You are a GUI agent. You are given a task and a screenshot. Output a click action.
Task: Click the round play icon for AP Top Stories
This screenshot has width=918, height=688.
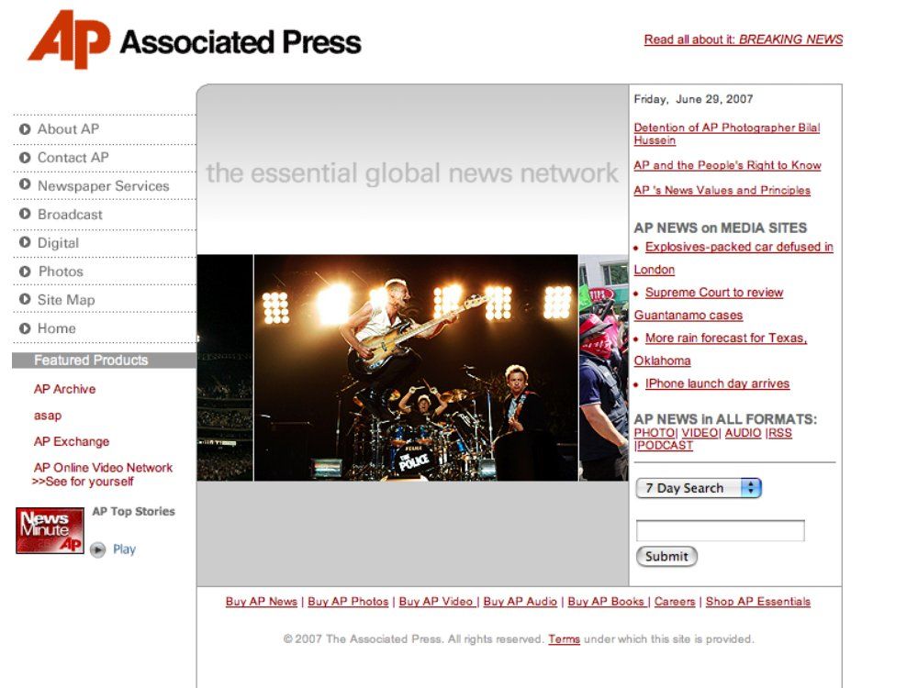[98, 549]
